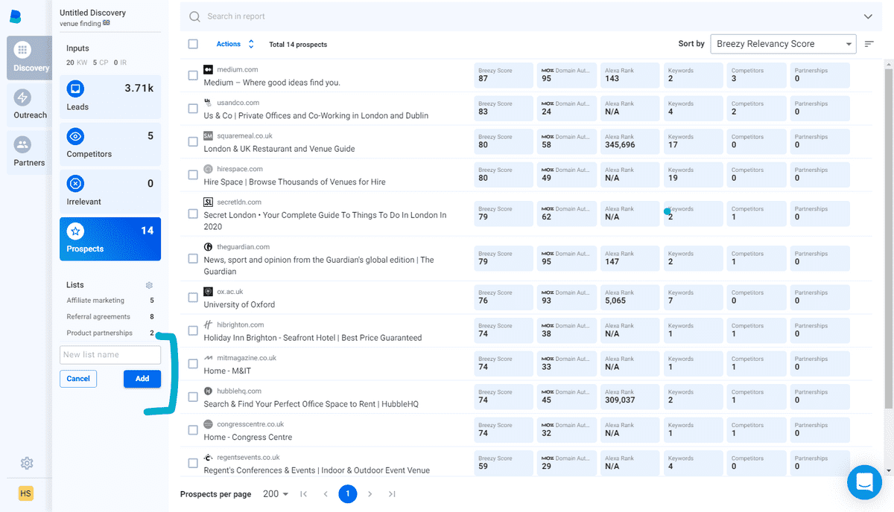Image resolution: width=894 pixels, height=512 pixels.
Task: Check the usandco.com row checkbox
Action: [193, 109]
